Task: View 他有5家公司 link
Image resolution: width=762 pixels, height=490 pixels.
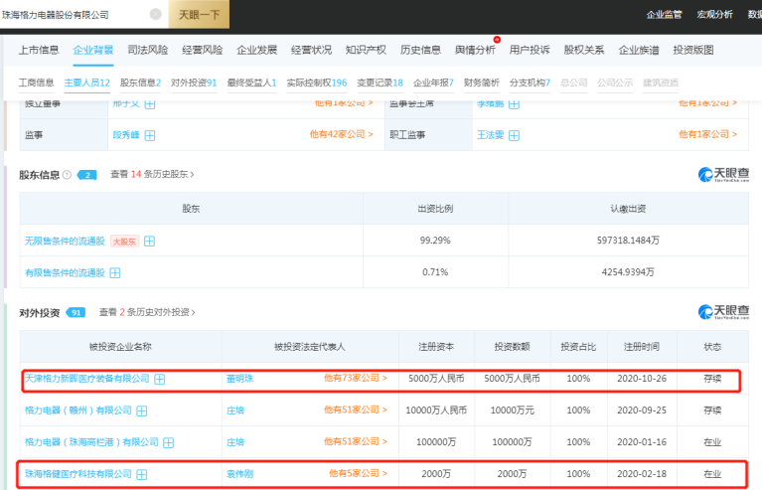Action: tap(359, 473)
